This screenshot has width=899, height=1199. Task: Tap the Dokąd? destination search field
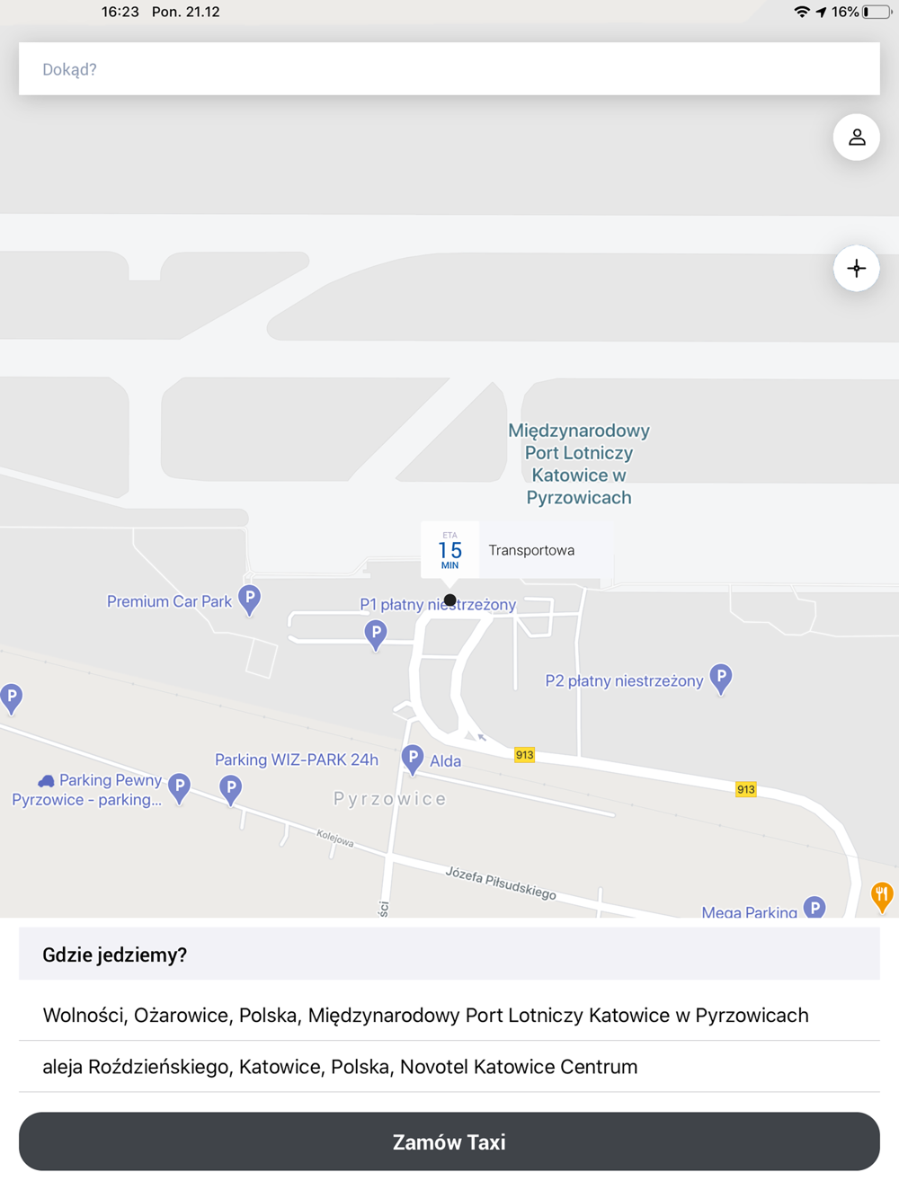449,69
